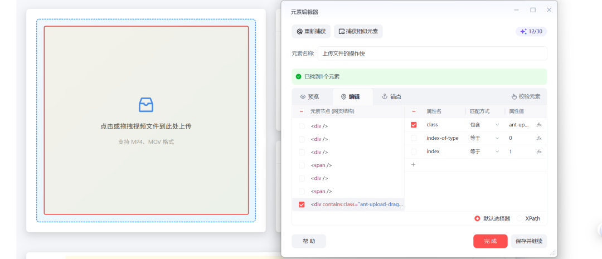Click the value 0 of index-of-type

(x=511, y=138)
